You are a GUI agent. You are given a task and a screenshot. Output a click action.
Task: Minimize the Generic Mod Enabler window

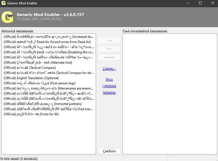click(x=188, y=3)
